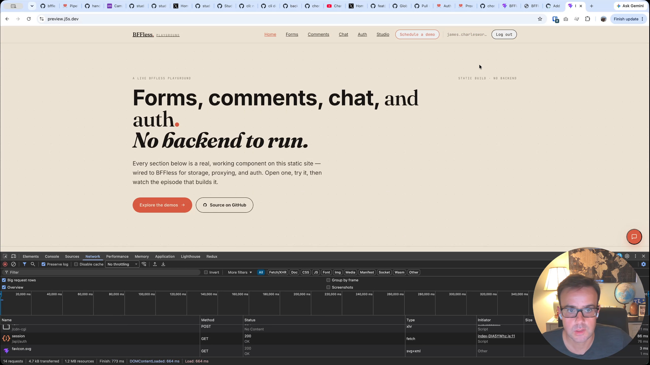
Task: Open the Forms nav link
Action: coord(292,34)
